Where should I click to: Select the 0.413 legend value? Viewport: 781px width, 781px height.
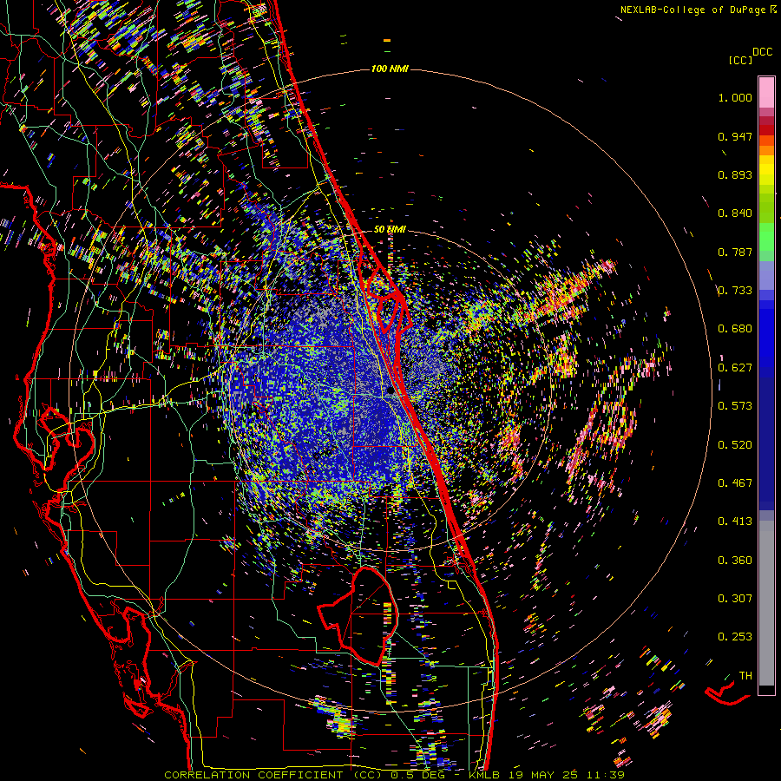point(735,522)
